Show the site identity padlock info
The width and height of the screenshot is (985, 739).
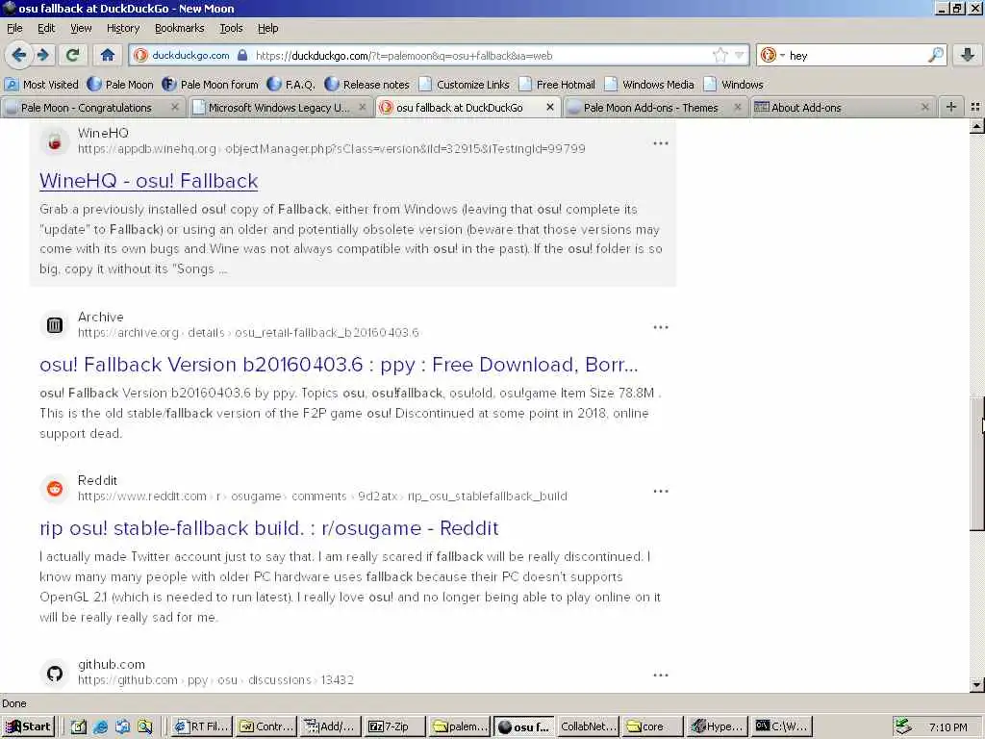point(242,55)
